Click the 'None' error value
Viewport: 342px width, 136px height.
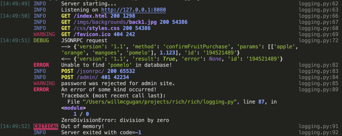click(215, 59)
